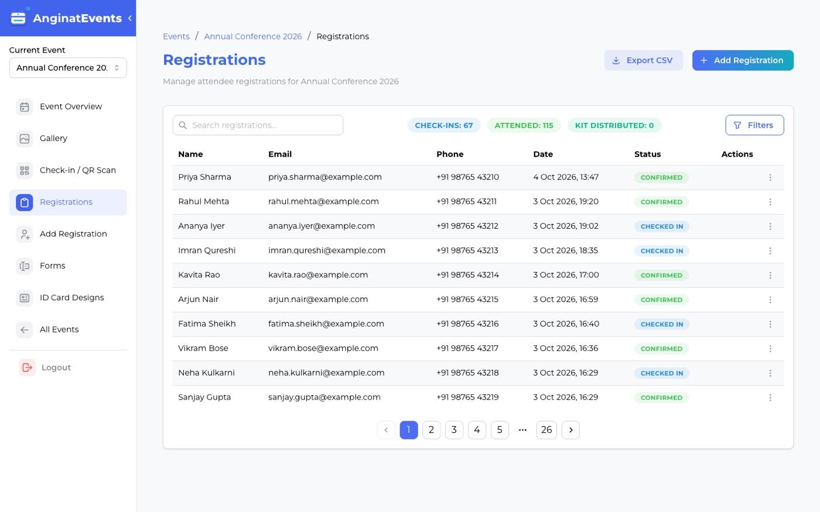Click the Email column header
Screen dimensions: 820x512
280,154
